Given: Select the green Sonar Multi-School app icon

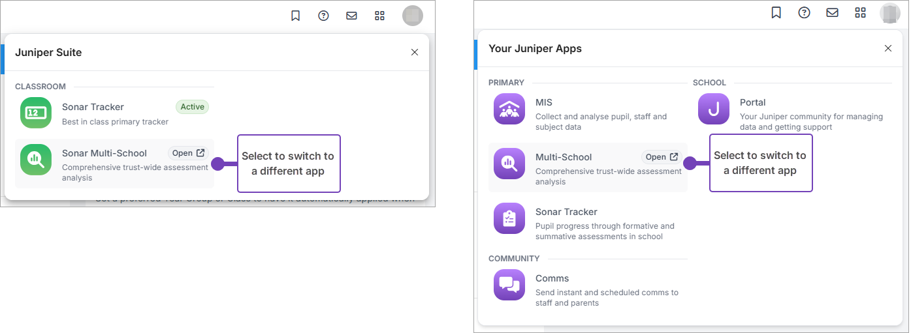Looking at the screenshot, I should click(36, 160).
